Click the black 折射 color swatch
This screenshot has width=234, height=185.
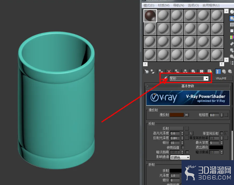click(176, 171)
